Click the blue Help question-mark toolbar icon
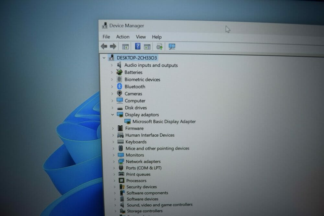Screen dimensions: 324x216 [x=138, y=46]
